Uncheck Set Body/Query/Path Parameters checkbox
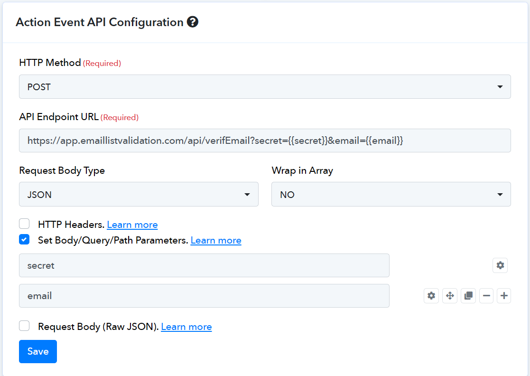This screenshot has height=376, width=530. point(24,240)
